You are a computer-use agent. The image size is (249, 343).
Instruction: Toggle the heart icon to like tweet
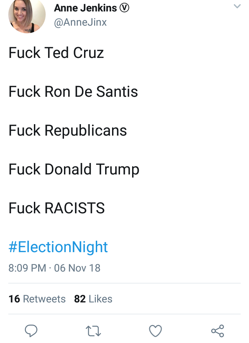pos(156,331)
